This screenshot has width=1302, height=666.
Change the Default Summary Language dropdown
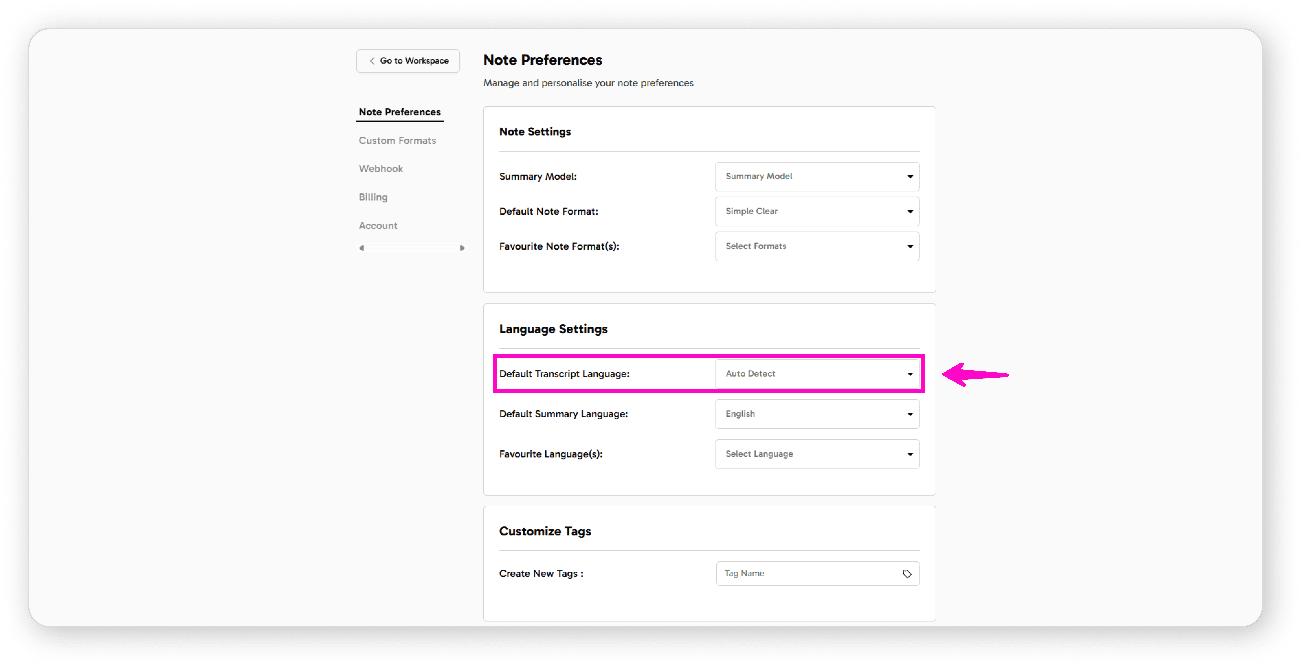(816, 414)
